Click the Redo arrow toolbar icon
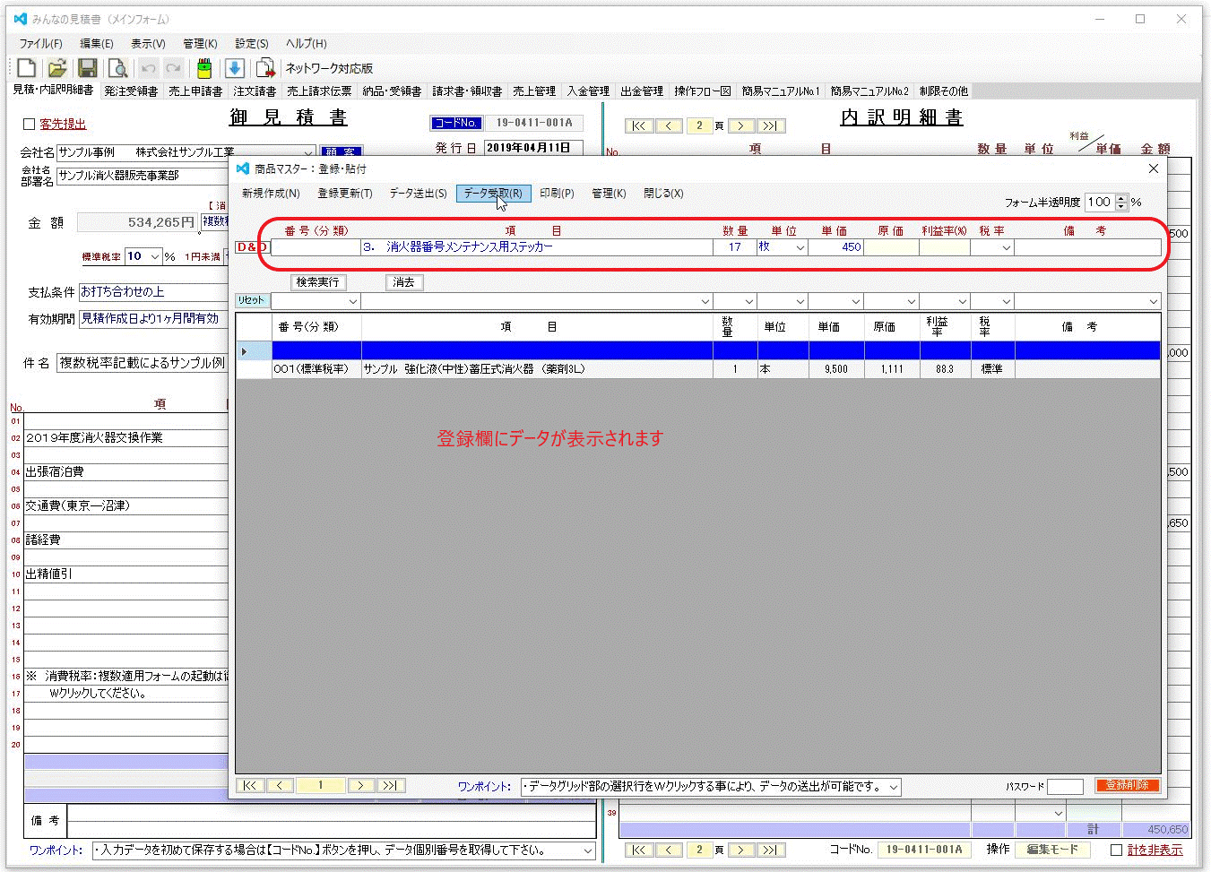Screen dimensions: 1211x872 [174, 68]
